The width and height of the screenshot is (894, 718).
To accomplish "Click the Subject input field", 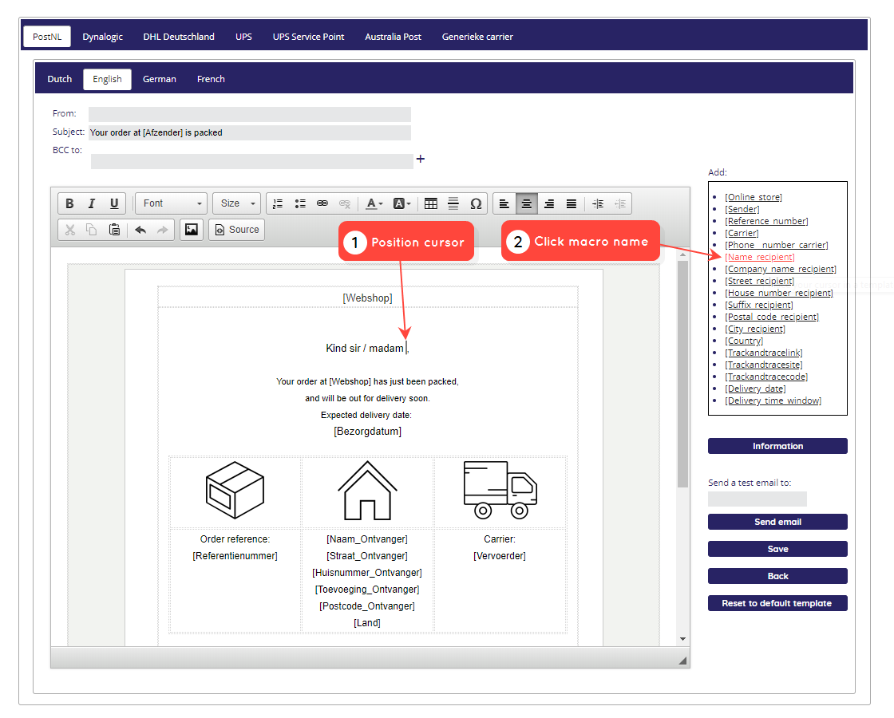I will click(250, 132).
